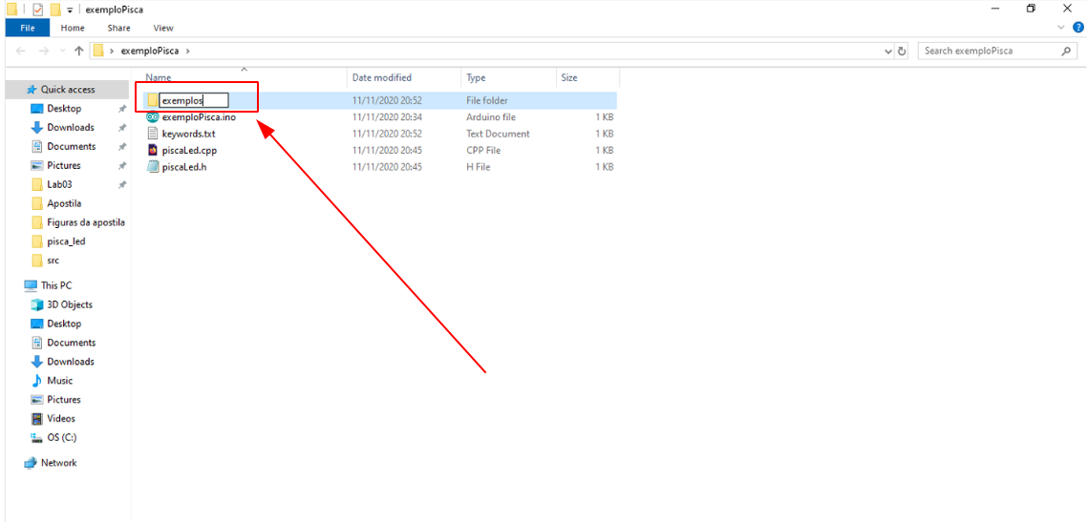
Task: Open Downloads under This PC
Action: pyautogui.click(x=70, y=362)
